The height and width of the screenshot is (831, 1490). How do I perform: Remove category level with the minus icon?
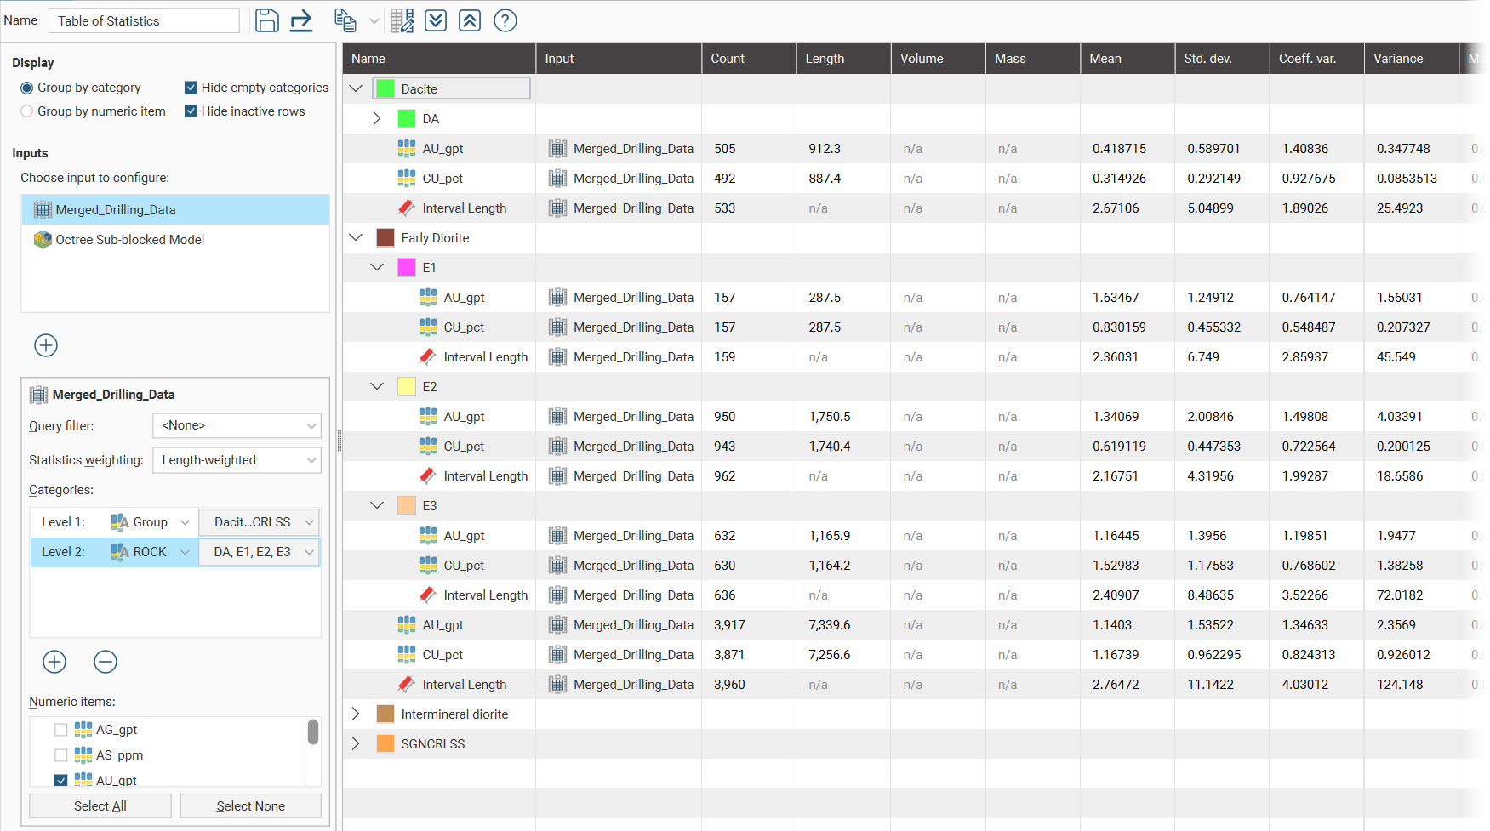106,662
